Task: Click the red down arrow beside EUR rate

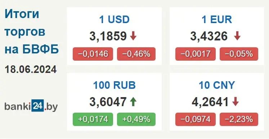Action: tap(237, 36)
